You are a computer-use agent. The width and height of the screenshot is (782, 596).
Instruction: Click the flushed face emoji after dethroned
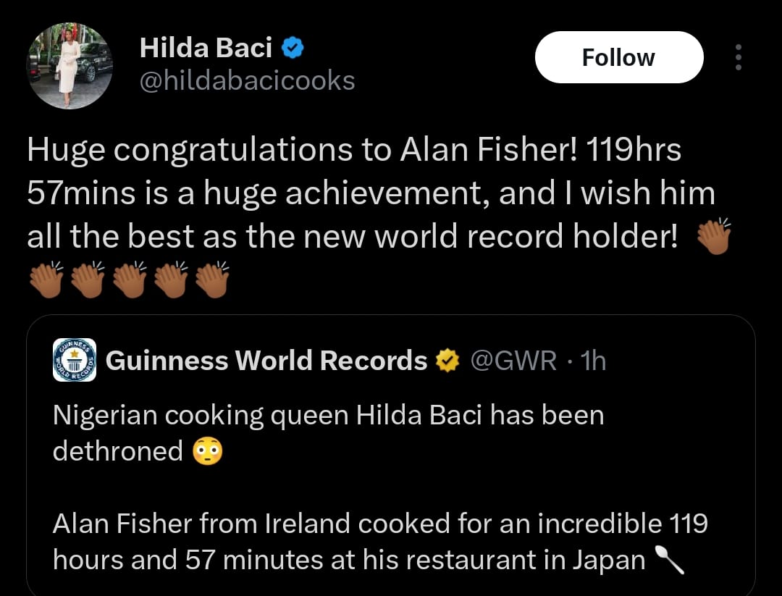(208, 452)
